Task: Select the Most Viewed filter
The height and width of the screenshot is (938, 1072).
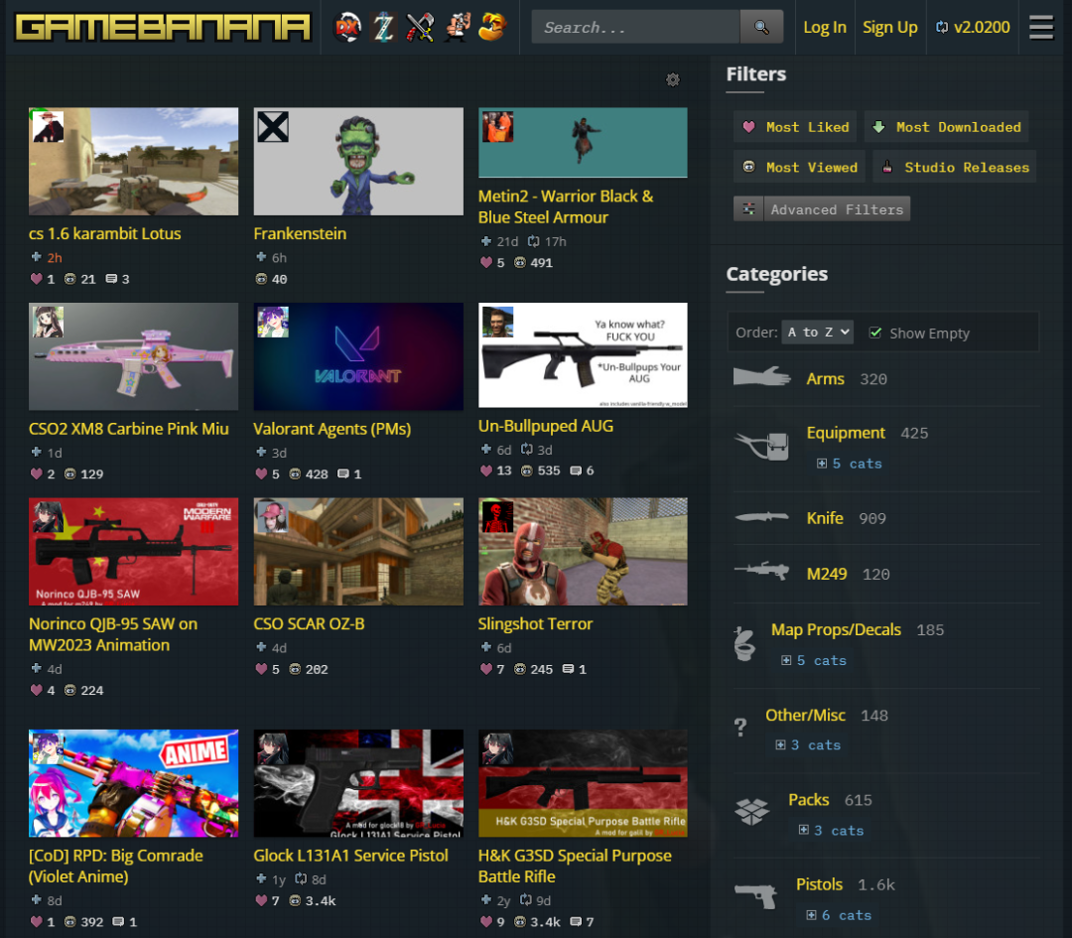Action: [x=799, y=168]
